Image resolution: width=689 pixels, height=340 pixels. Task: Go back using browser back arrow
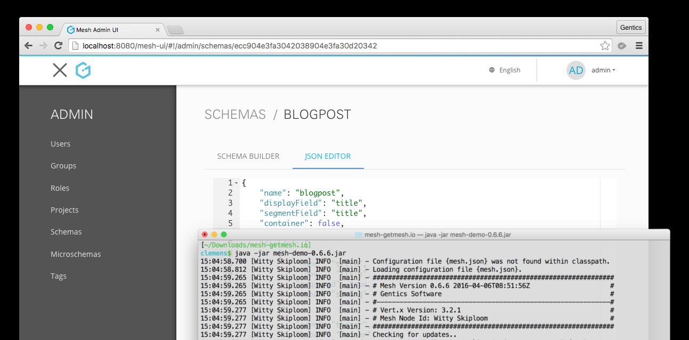pos(28,46)
